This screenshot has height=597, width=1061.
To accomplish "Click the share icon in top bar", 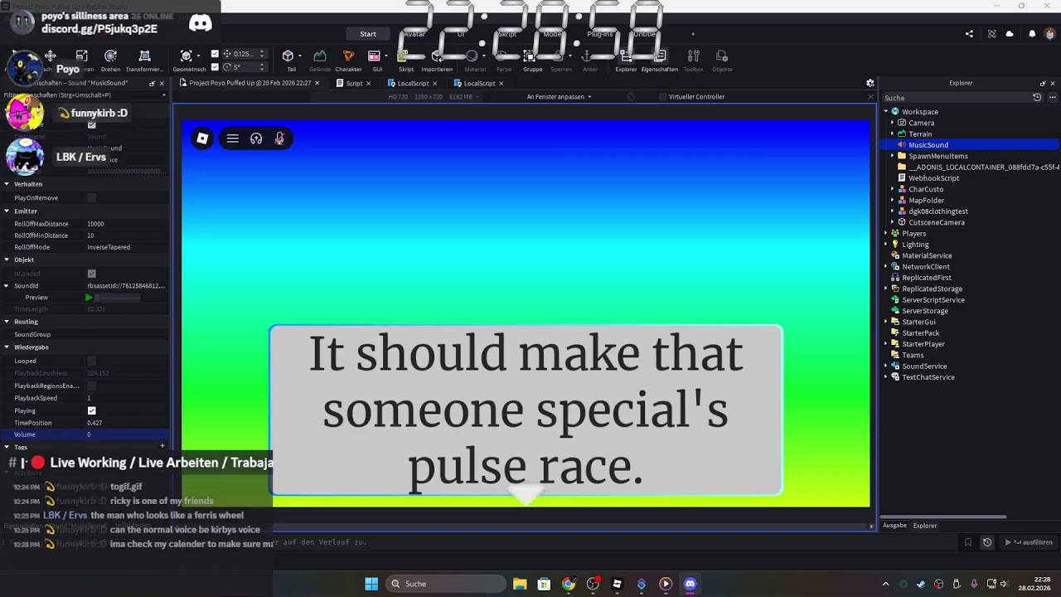I will coord(969,34).
